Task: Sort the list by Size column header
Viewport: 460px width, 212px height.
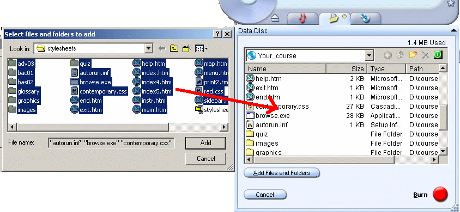Action: click(347, 68)
